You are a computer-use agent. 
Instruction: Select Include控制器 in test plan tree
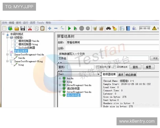pyautogui.click(x=27, y=48)
